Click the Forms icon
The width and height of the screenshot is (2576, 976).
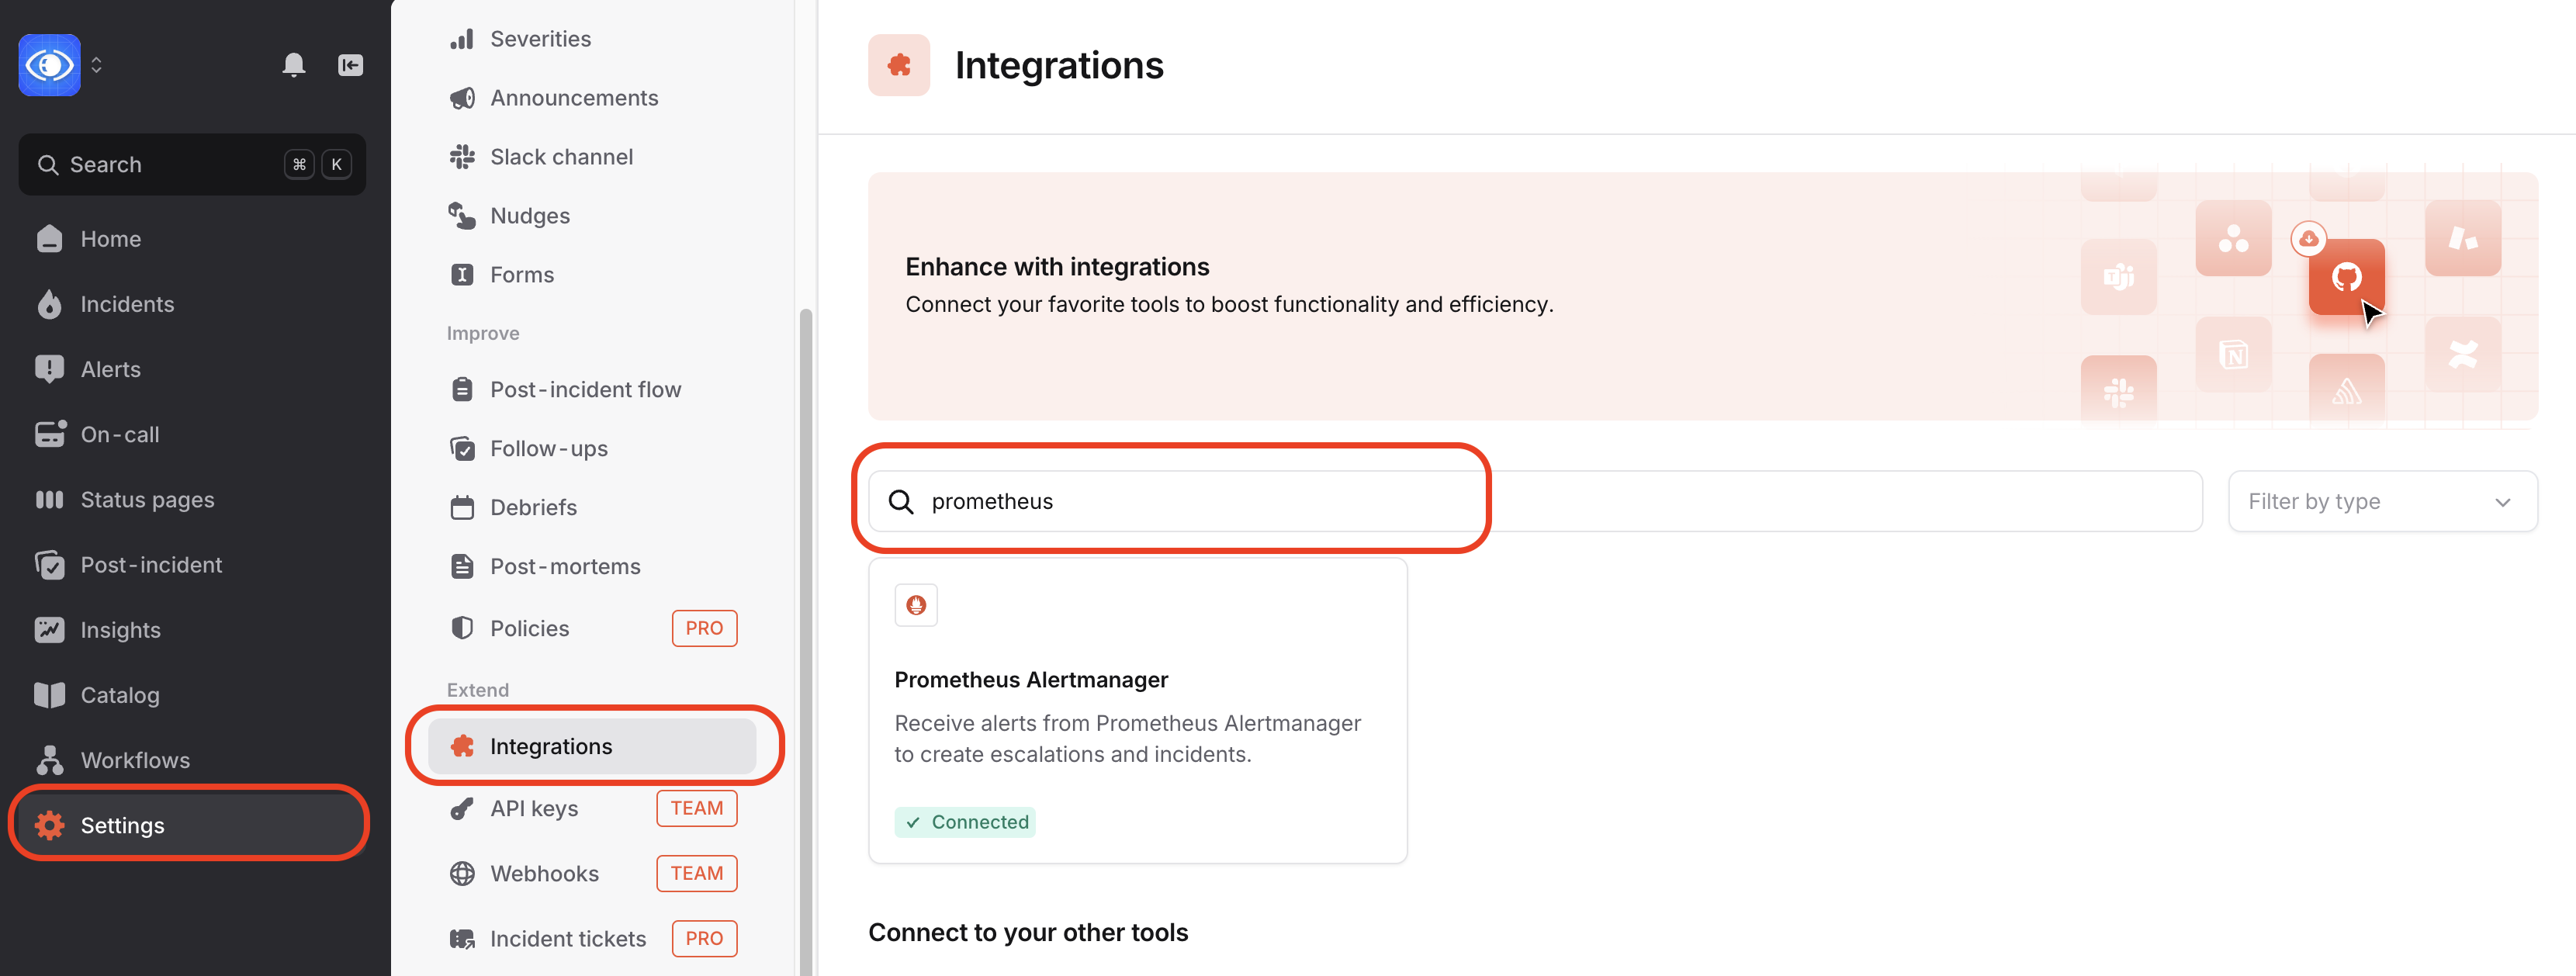pos(462,275)
